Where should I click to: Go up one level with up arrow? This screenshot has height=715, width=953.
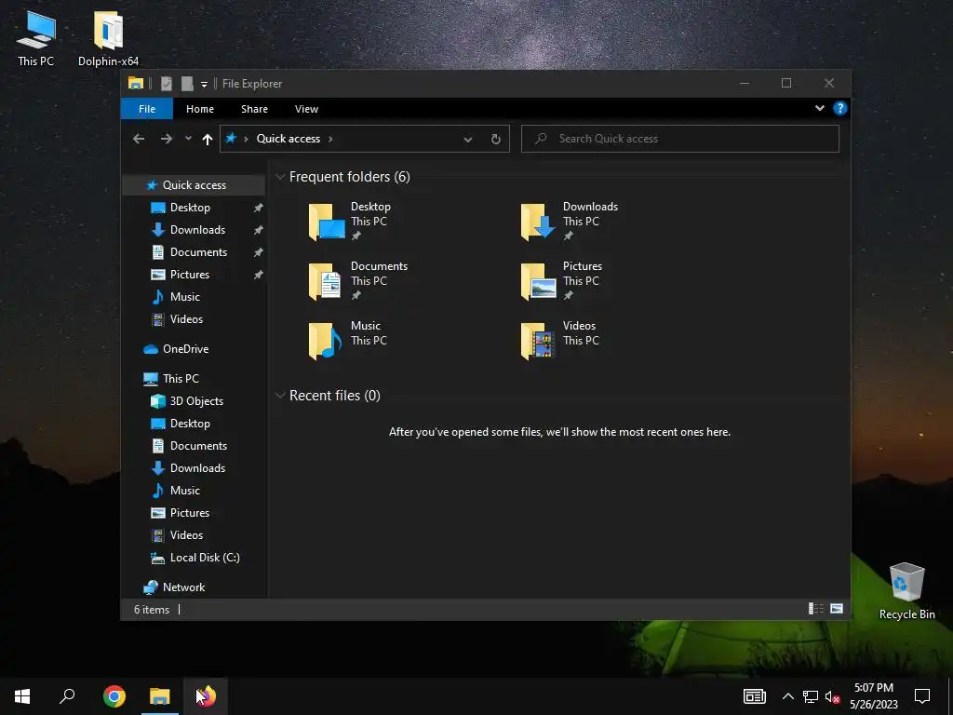click(x=208, y=140)
